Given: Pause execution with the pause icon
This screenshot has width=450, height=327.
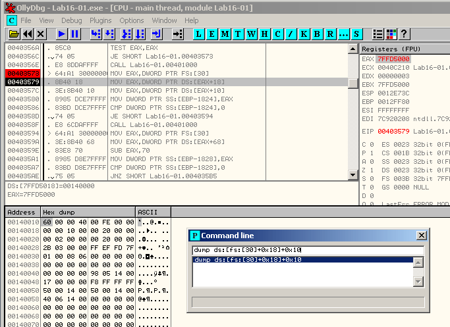Looking at the screenshot, I should (x=74, y=34).
